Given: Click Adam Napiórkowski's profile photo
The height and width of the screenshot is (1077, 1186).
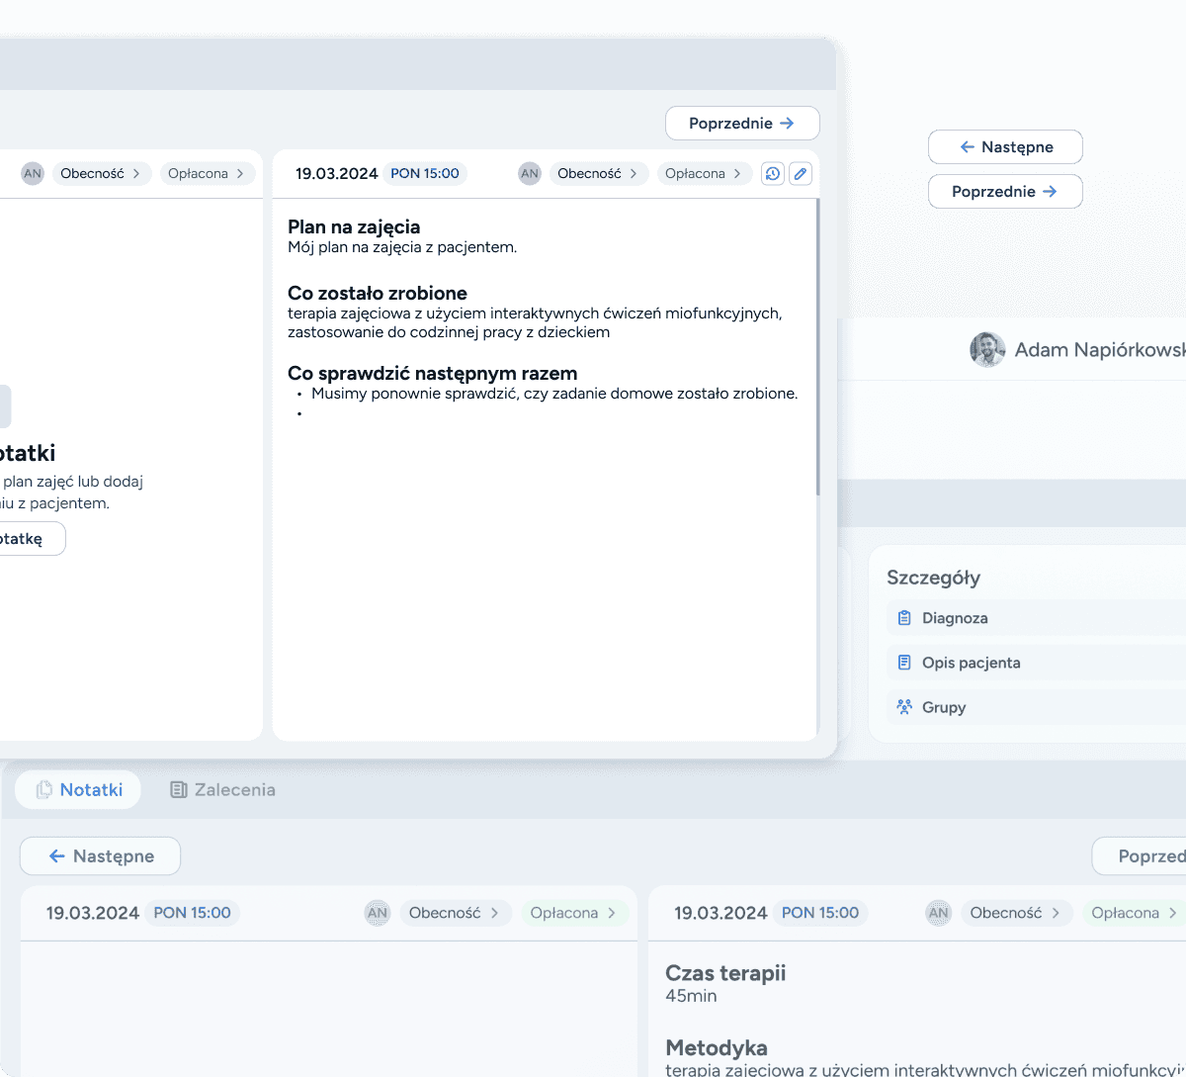Looking at the screenshot, I should point(986,350).
